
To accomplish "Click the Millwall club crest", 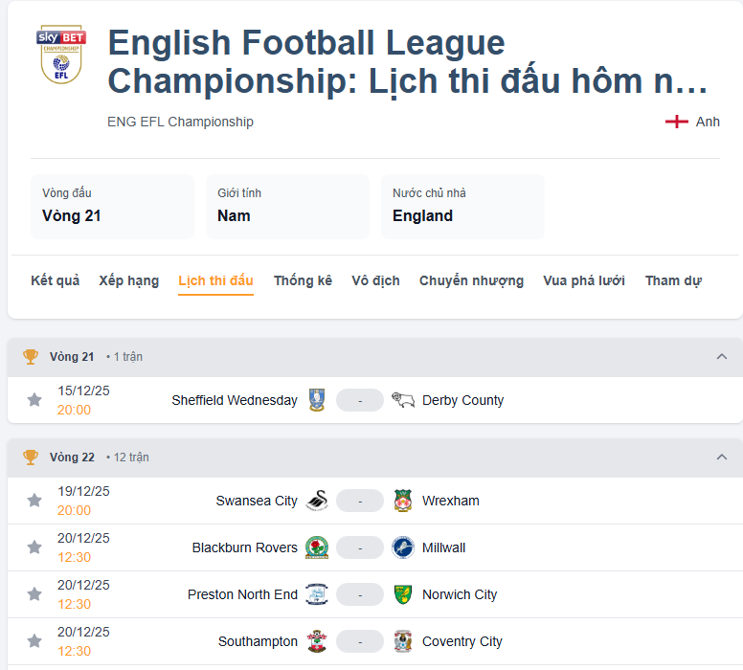I will [x=402, y=547].
